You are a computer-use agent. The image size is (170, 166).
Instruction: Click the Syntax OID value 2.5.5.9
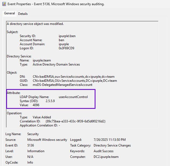pos(50,101)
